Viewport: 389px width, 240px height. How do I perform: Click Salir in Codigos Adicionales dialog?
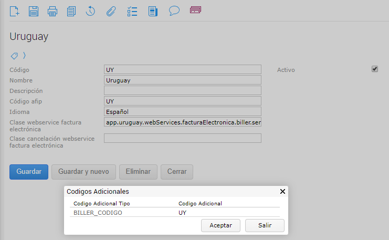click(x=265, y=225)
